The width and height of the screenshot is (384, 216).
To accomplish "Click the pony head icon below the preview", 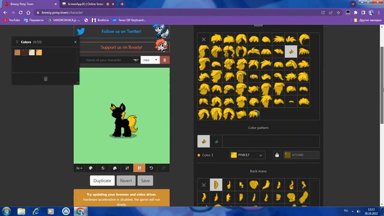I will pos(115,168).
